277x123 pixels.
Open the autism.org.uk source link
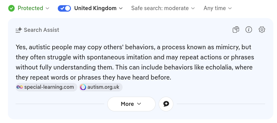pyautogui.click(x=103, y=87)
